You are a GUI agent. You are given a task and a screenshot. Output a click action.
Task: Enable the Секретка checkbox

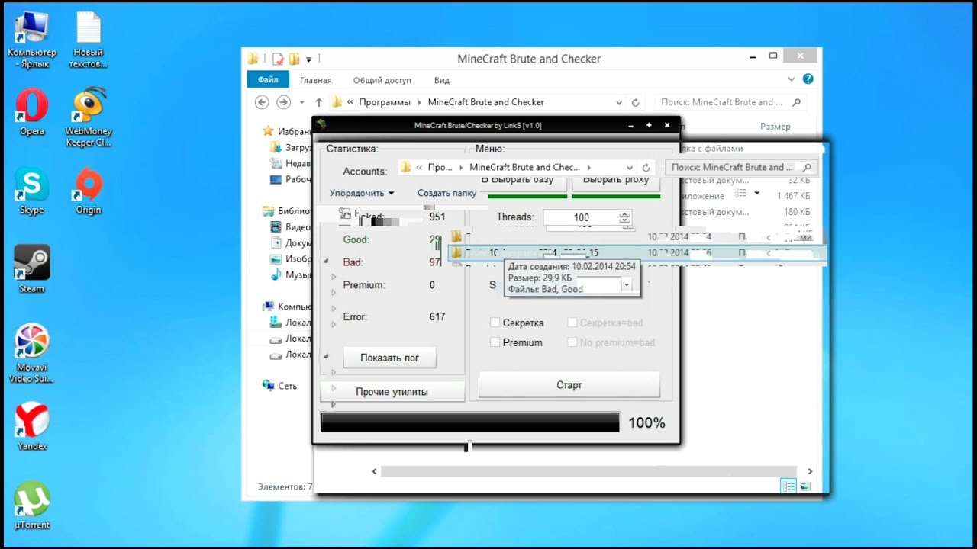495,323
